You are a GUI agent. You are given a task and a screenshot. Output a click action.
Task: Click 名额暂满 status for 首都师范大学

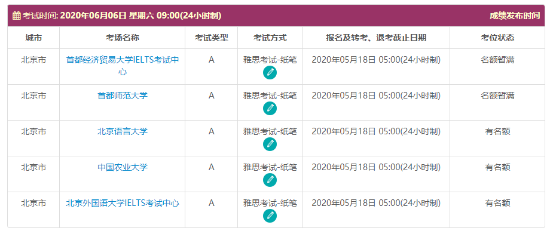[497, 96]
